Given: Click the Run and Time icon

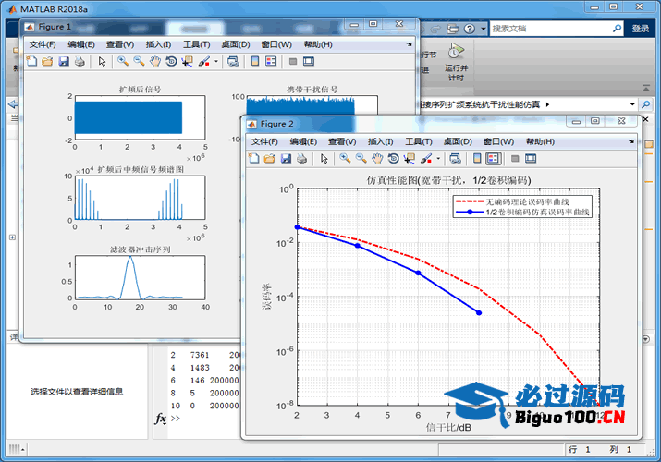Looking at the screenshot, I should 455,52.
